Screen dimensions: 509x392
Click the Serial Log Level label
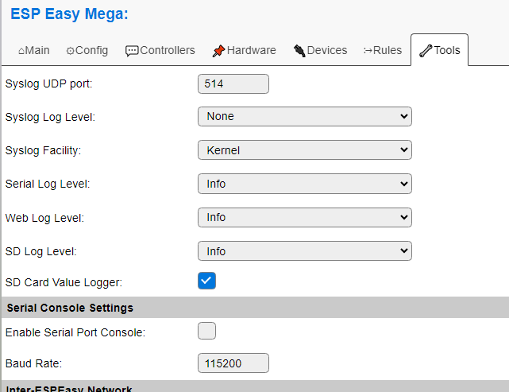tap(48, 184)
